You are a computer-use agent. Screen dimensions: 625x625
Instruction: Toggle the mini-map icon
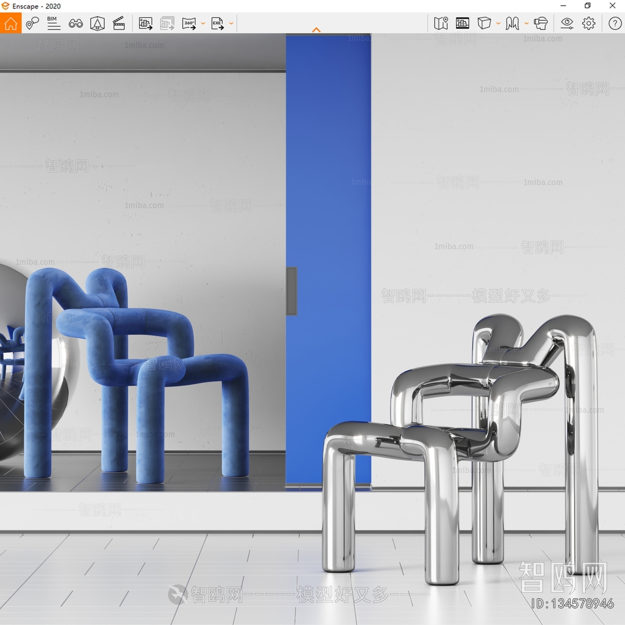pyautogui.click(x=441, y=23)
